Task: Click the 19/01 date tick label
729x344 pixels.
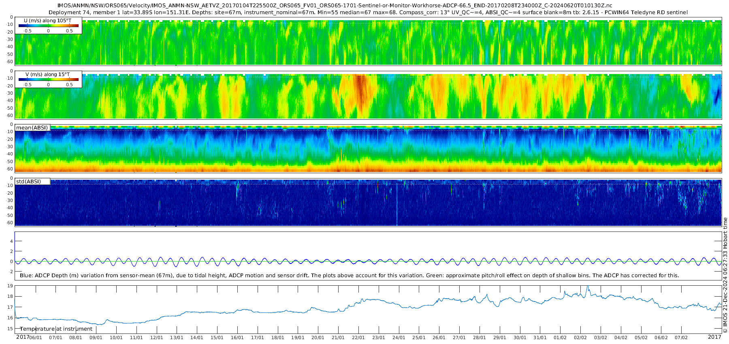Action: point(298,338)
